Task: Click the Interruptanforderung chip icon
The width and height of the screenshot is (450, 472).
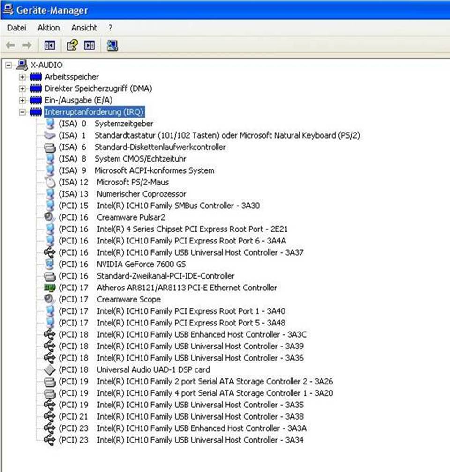Action: (x=36, y=112)
